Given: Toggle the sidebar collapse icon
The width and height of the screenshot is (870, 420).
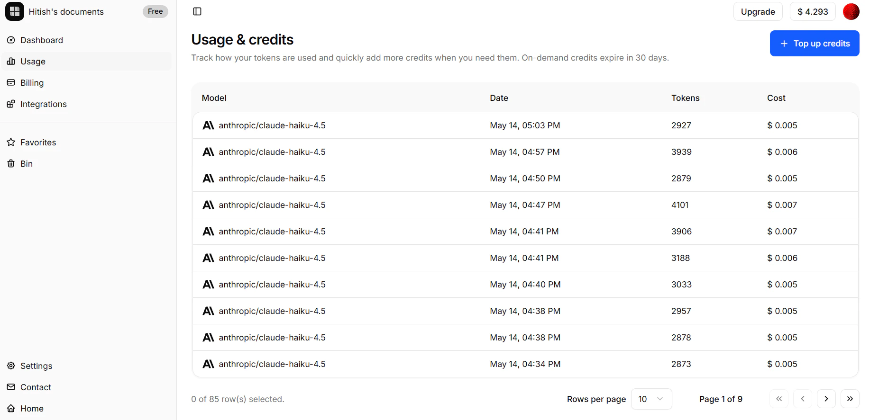Looking at the screenshot, I should pyautogui.click(x=198, y=11).
